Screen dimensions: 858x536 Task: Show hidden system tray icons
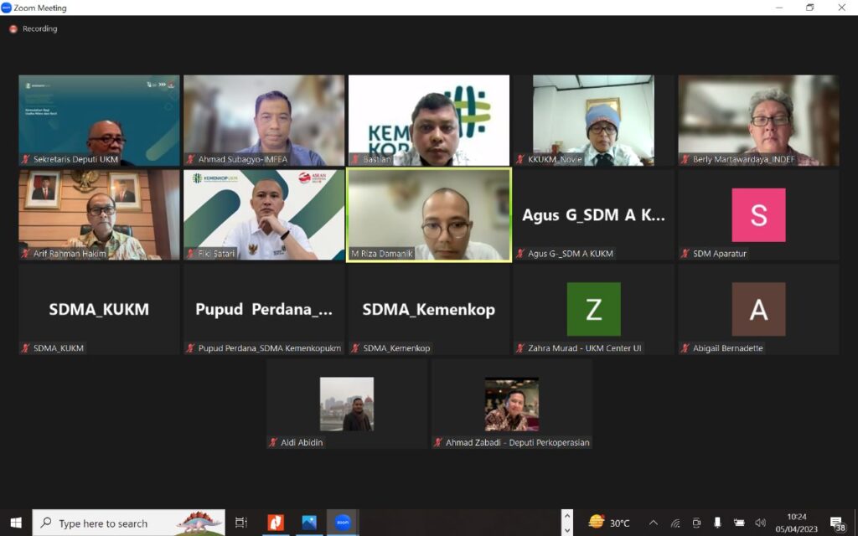coord(654,523)
